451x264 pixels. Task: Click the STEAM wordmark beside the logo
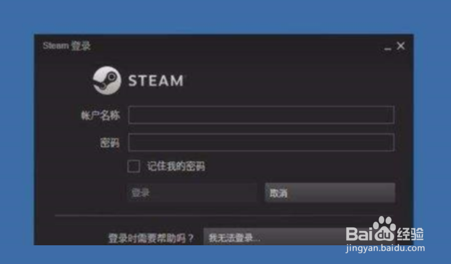click(x=156, y=81)
